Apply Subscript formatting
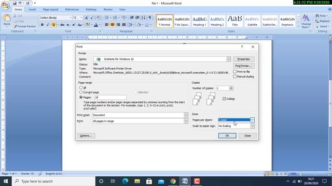332x186 pixels. (x=68, y=25)
